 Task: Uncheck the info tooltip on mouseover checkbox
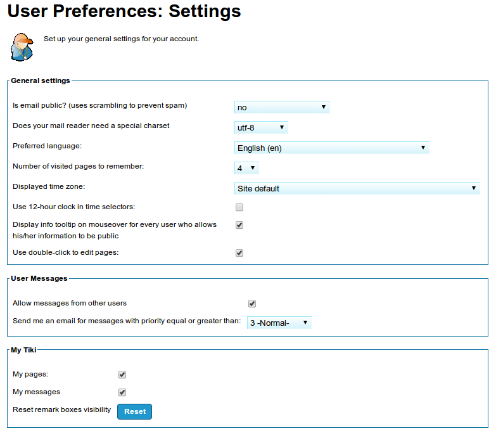(x=239, y=225)
